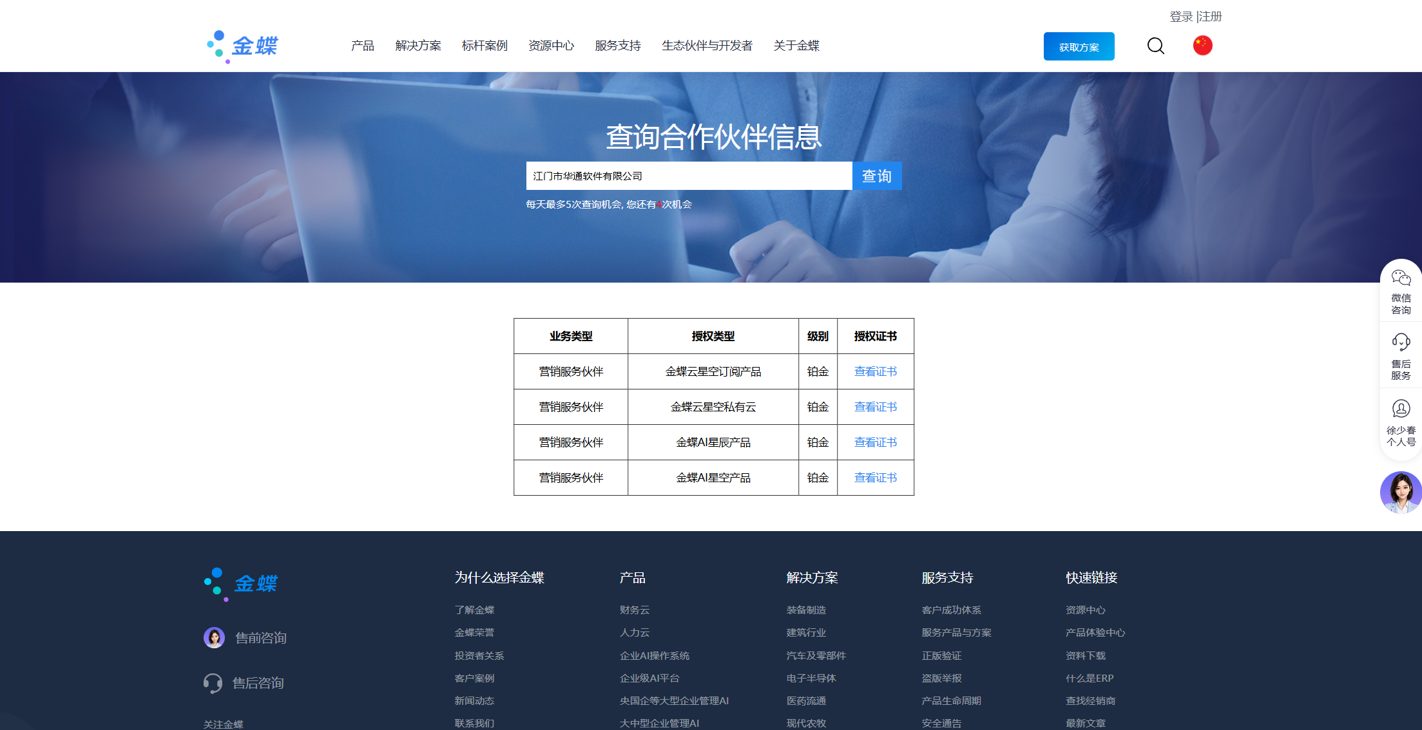View certificate for 金蝶AI星空产品
The height and width of the screenshot is (730, 1422).
(x=875, y=478)
